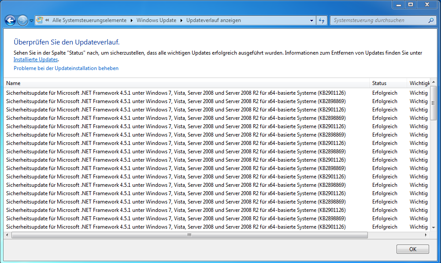Click the horizontal scrollbar right arrow
This screenshot has width=441, height=263.
point(426,235)
